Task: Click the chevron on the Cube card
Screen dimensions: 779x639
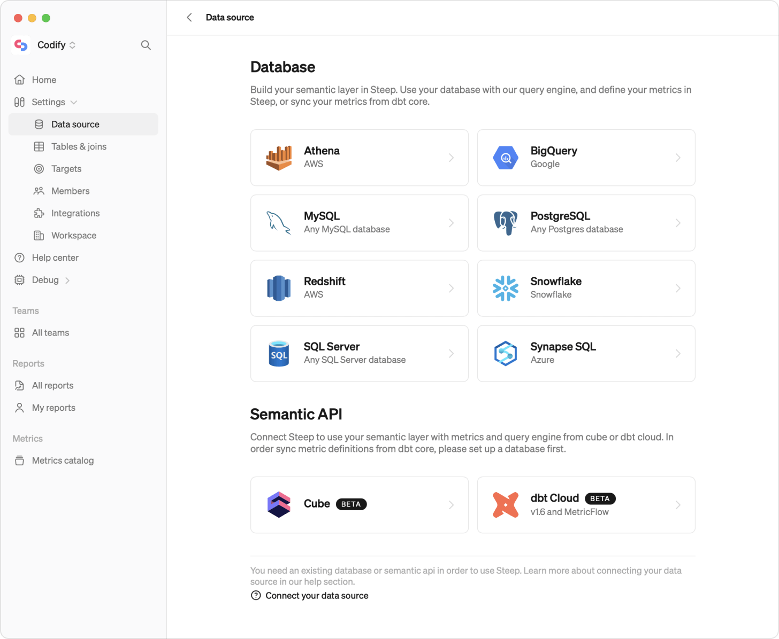Action: tap(452, 505)
